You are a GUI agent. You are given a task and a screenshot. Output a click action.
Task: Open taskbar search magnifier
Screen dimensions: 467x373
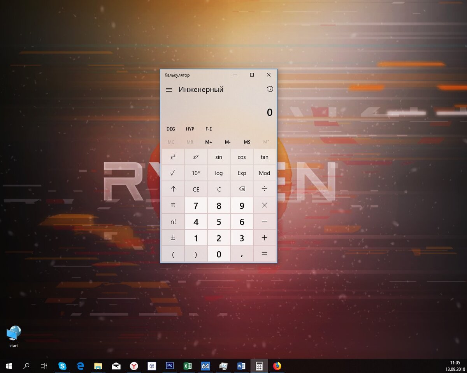pyautogui.click(x=26, y=366)
